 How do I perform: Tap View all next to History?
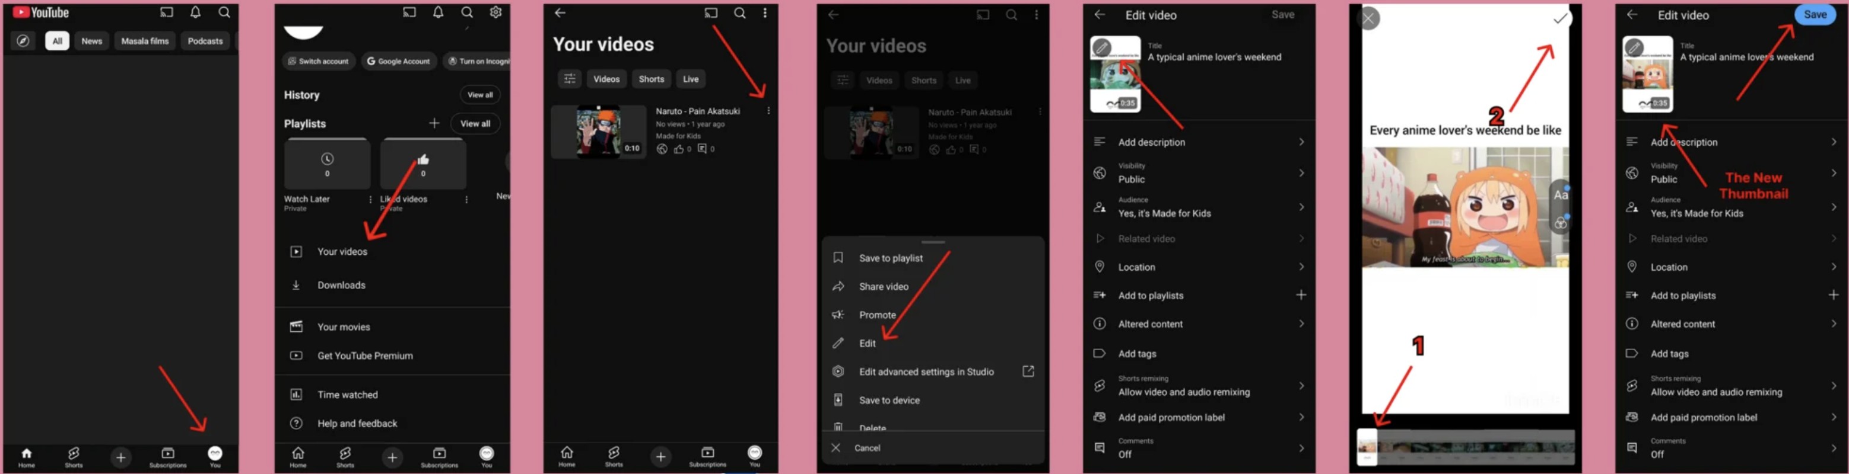point(480,95)
